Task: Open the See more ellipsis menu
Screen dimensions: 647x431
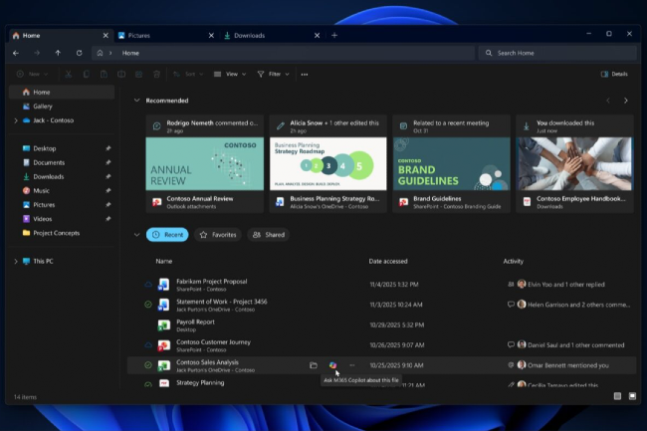Action: pos(305,75)
